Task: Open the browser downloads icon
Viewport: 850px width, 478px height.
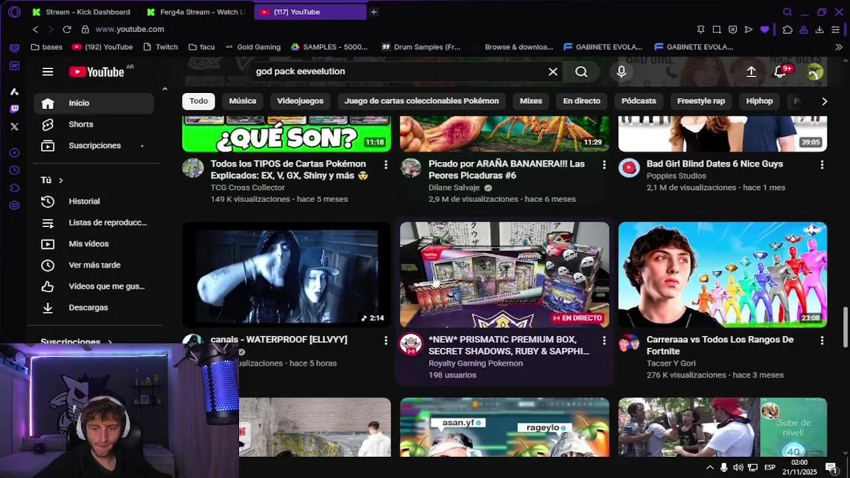Action: pyautogui.click(x=819, y=29)
